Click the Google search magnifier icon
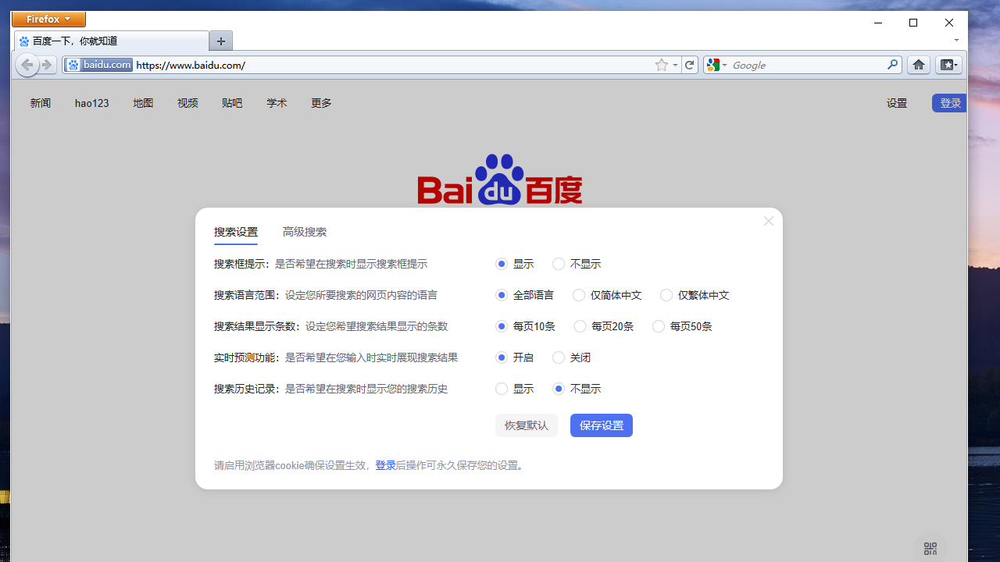The image size is (1000, 562). (x=891, y=65)
